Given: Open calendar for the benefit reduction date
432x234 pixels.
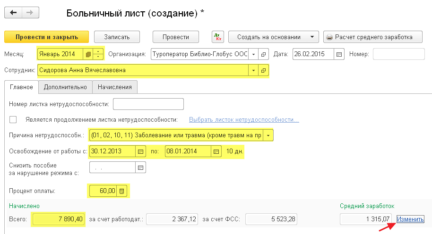Looking at the screenshot, I should [x=140, y=167].
